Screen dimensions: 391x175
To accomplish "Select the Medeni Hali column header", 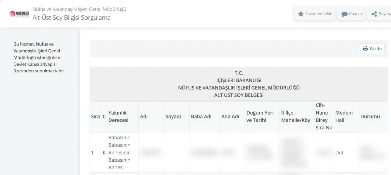I will click(347, 116).
